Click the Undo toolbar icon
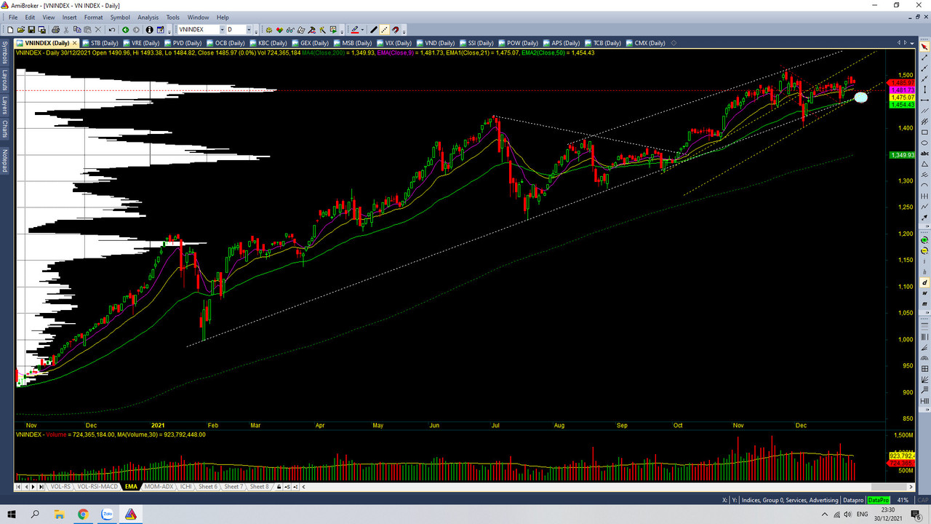Image resolution: width=931 pixels, height=524 pixels. [112, 30]
